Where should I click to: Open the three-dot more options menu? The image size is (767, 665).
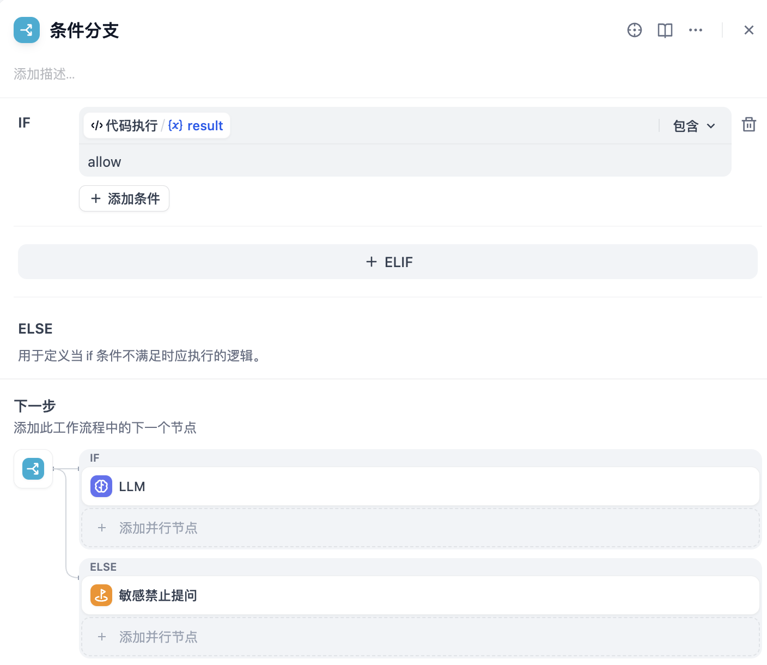(695, 30)
